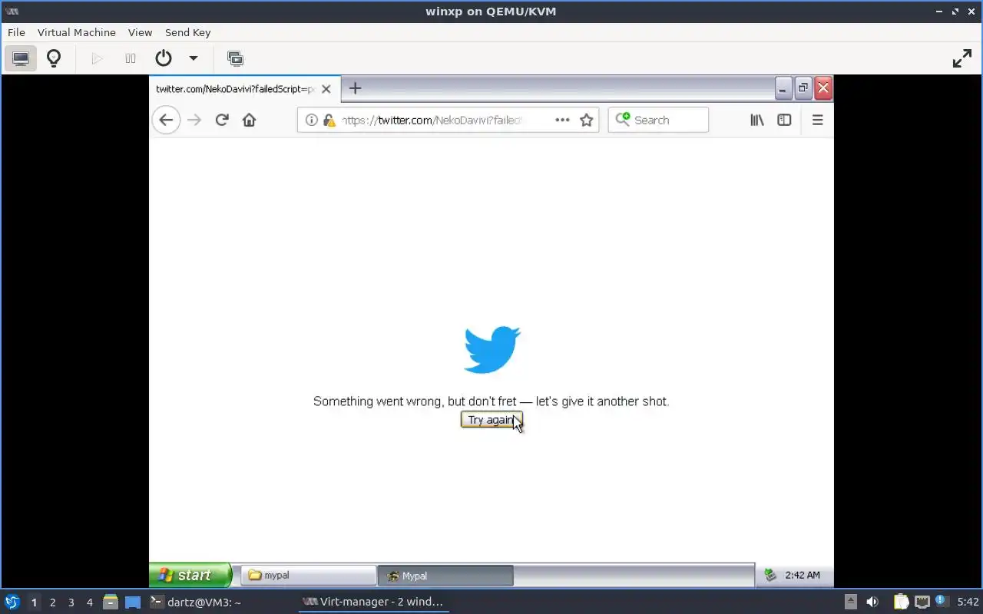Switch virt-manager console to fullscreen

click(x=961, y=58)
